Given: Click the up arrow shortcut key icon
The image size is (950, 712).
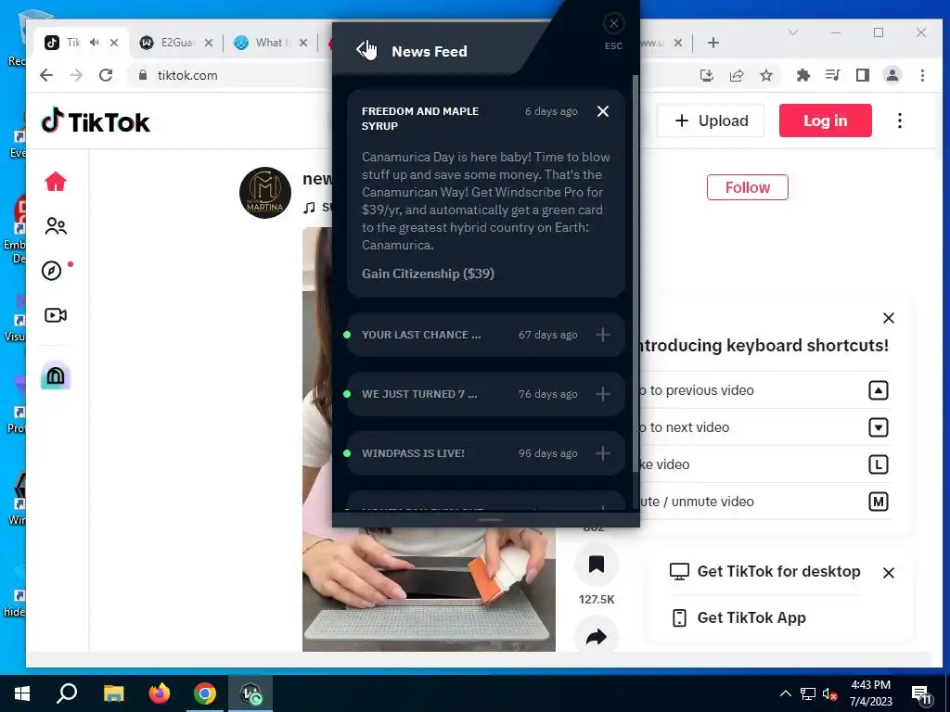Looking at the screenshot, I should (878, 390).
